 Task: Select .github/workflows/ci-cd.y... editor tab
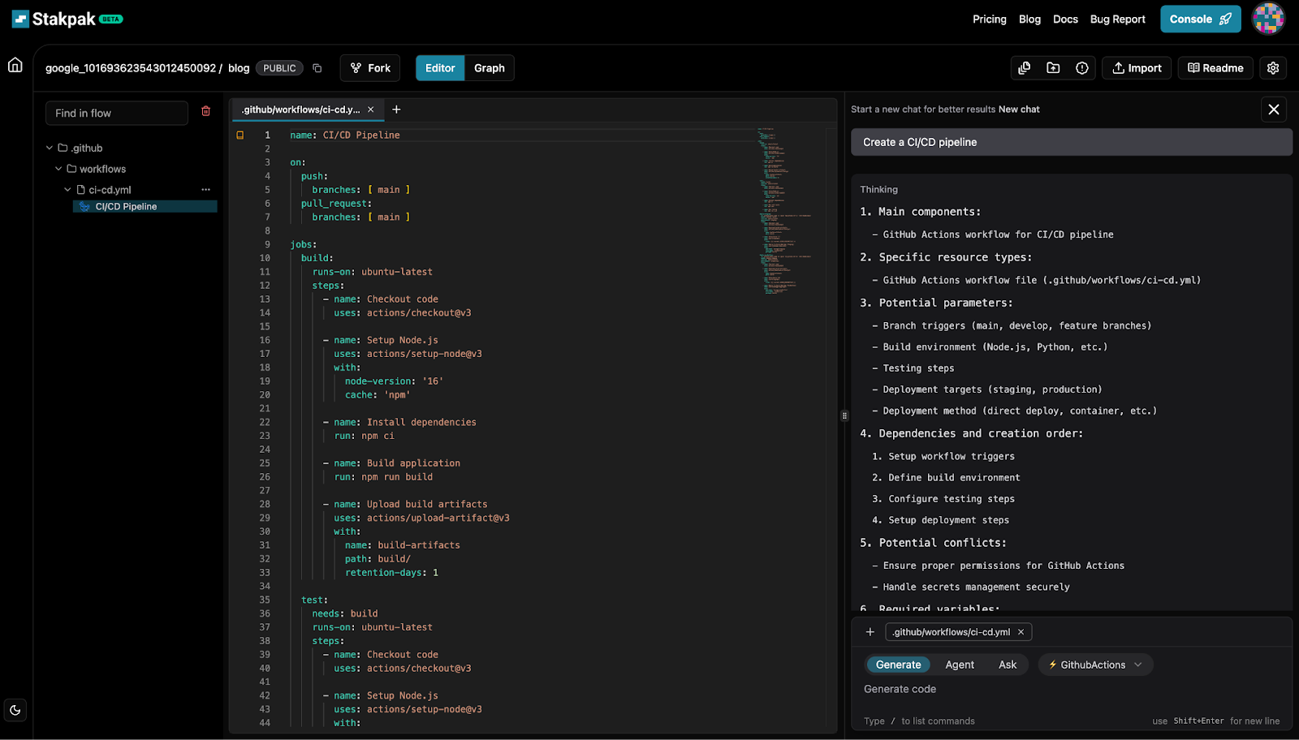300,110
